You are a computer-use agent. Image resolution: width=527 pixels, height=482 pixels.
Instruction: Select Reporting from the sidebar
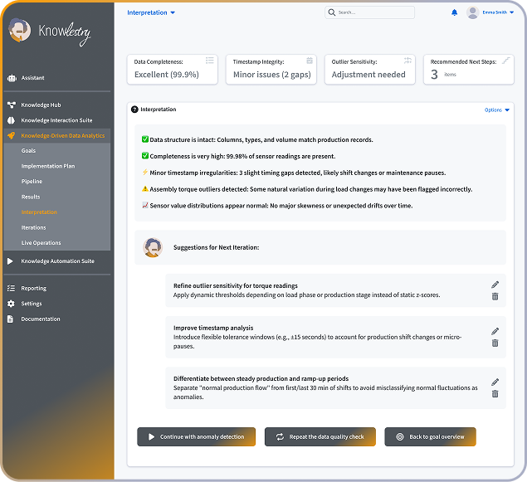coord(34,288)
